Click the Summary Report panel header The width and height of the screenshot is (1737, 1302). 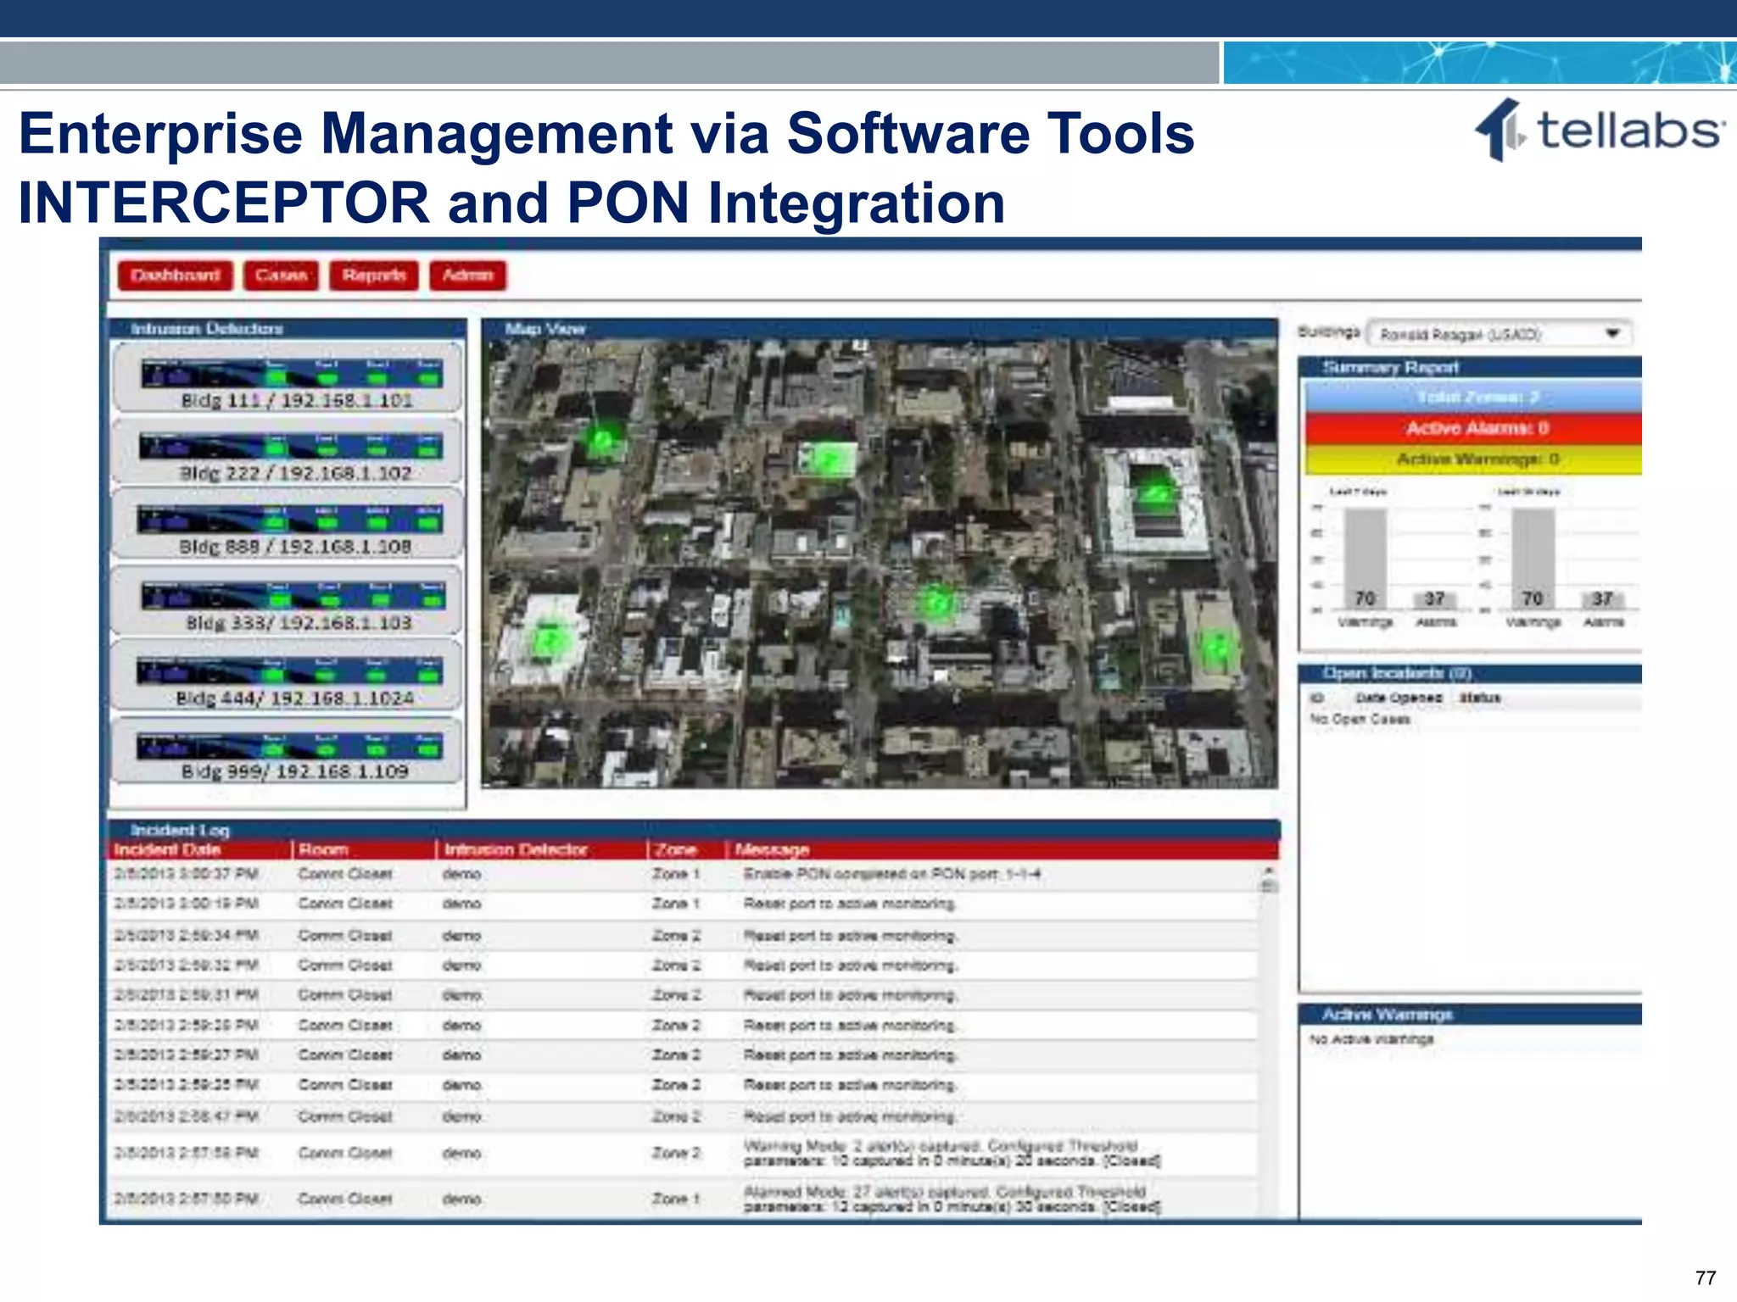coord(1471,367)
